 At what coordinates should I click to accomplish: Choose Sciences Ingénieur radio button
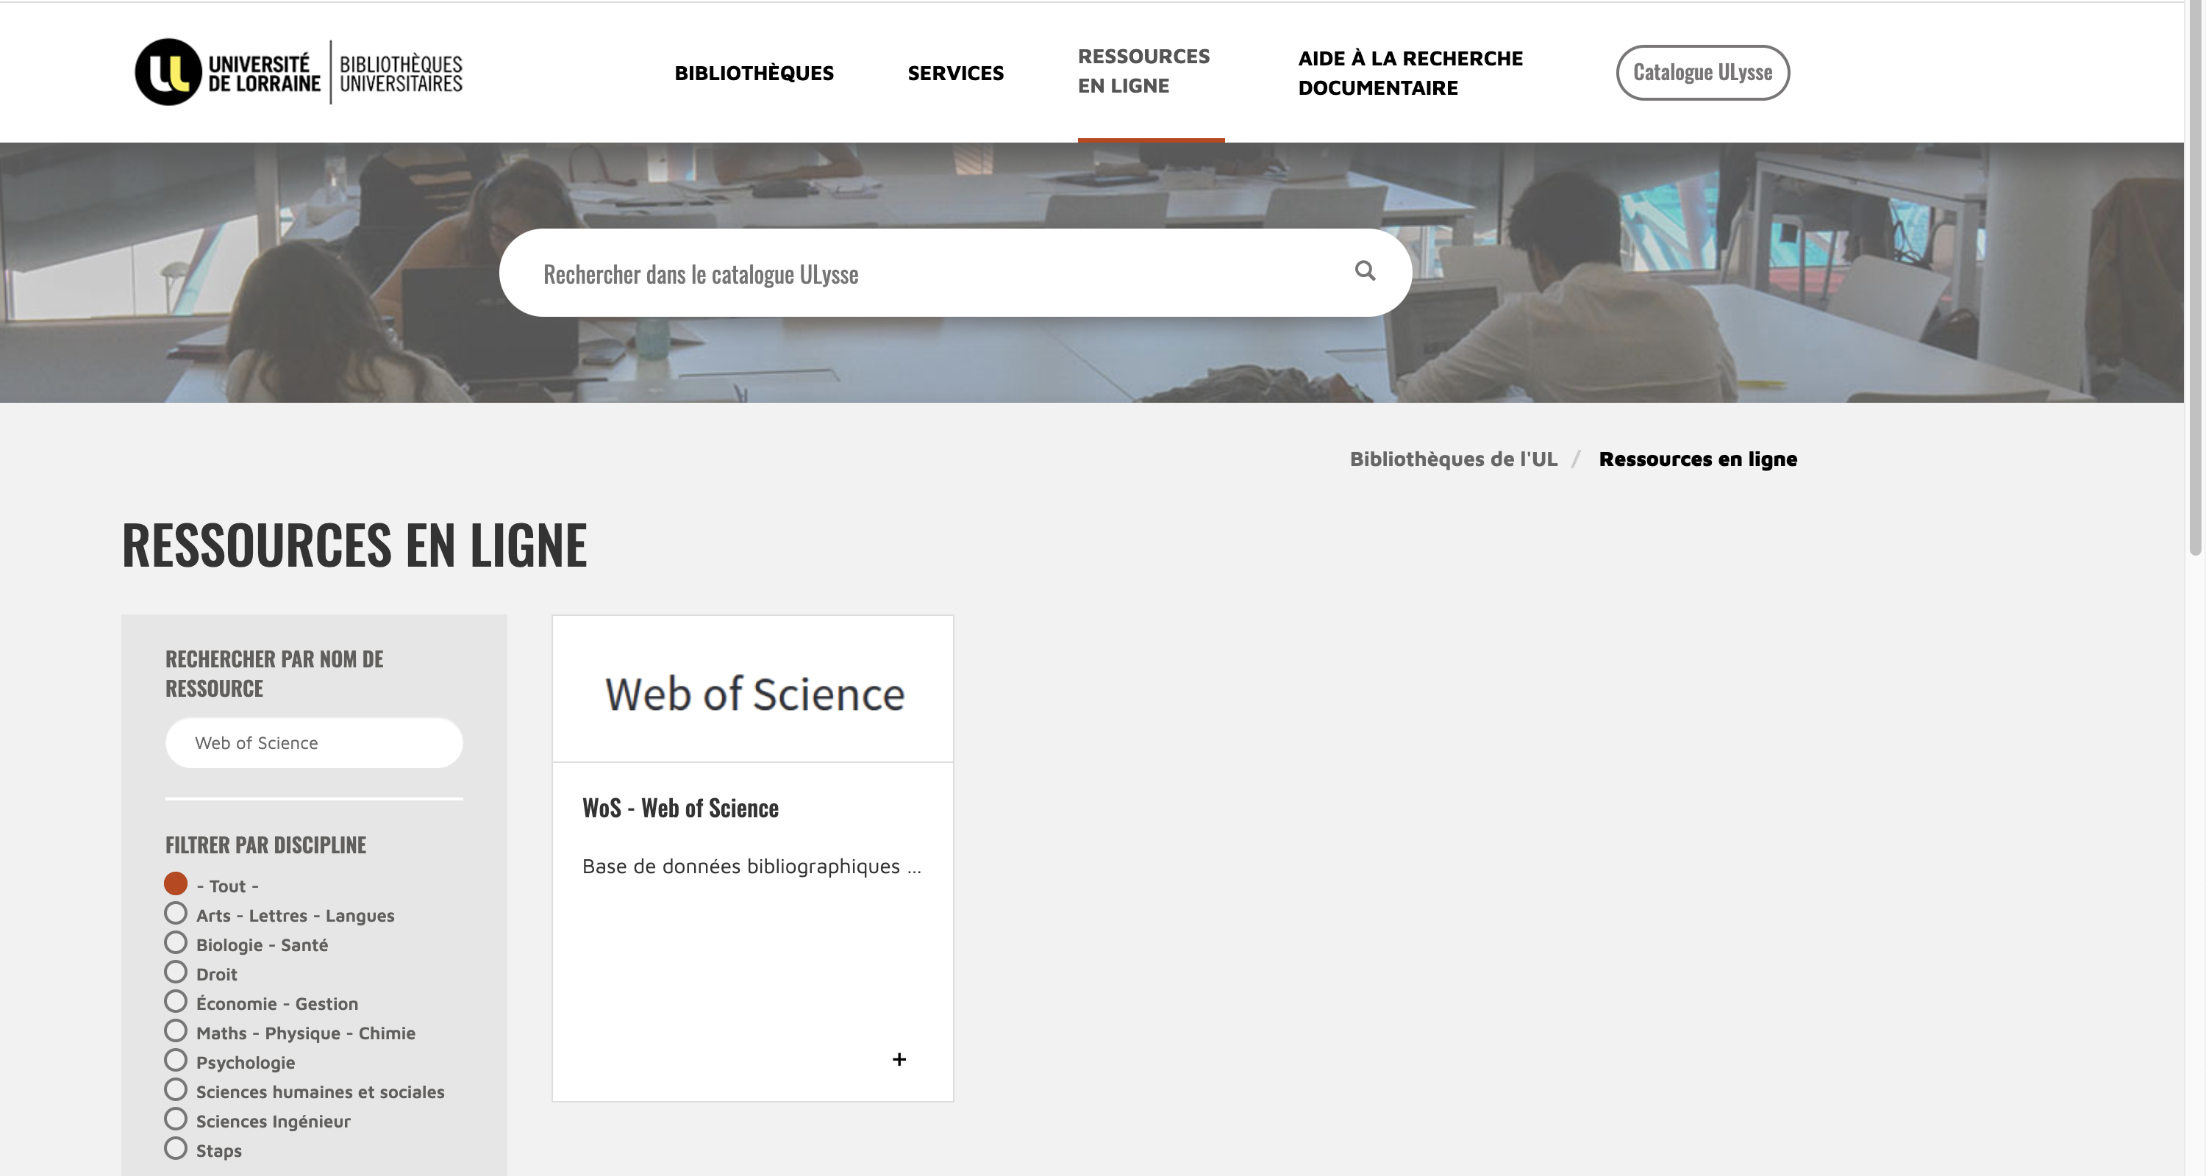[x=176, y=1119]
